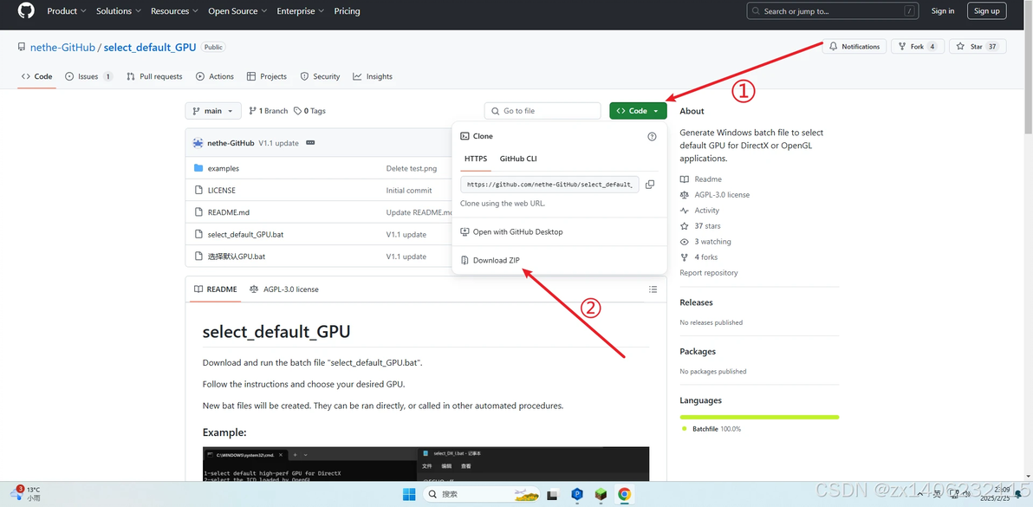Open the Activity link
Image resolution: width=1033 pixels, height=507 pixels.
pos(699,210)
